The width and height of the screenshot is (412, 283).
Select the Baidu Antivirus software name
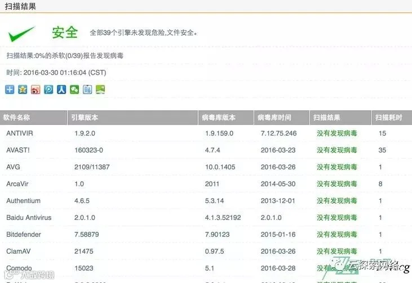pos(29,217)
